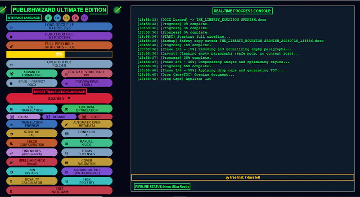This screenshot has height=197, width=360.
Task: Click folder icon on Load DOCX button
Action: pyautogui.click(x=11, y=27)
